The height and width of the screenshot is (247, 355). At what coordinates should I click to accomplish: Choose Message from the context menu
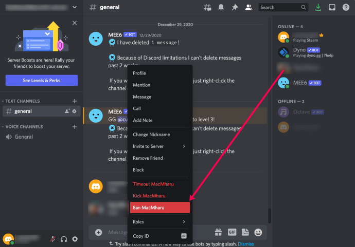160,97
